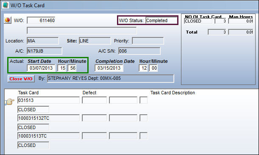The height and width of the screenshot is (155, 259).
Task: Click the Task Card column header
Action: pyautogui.click(x=28, y=93)
